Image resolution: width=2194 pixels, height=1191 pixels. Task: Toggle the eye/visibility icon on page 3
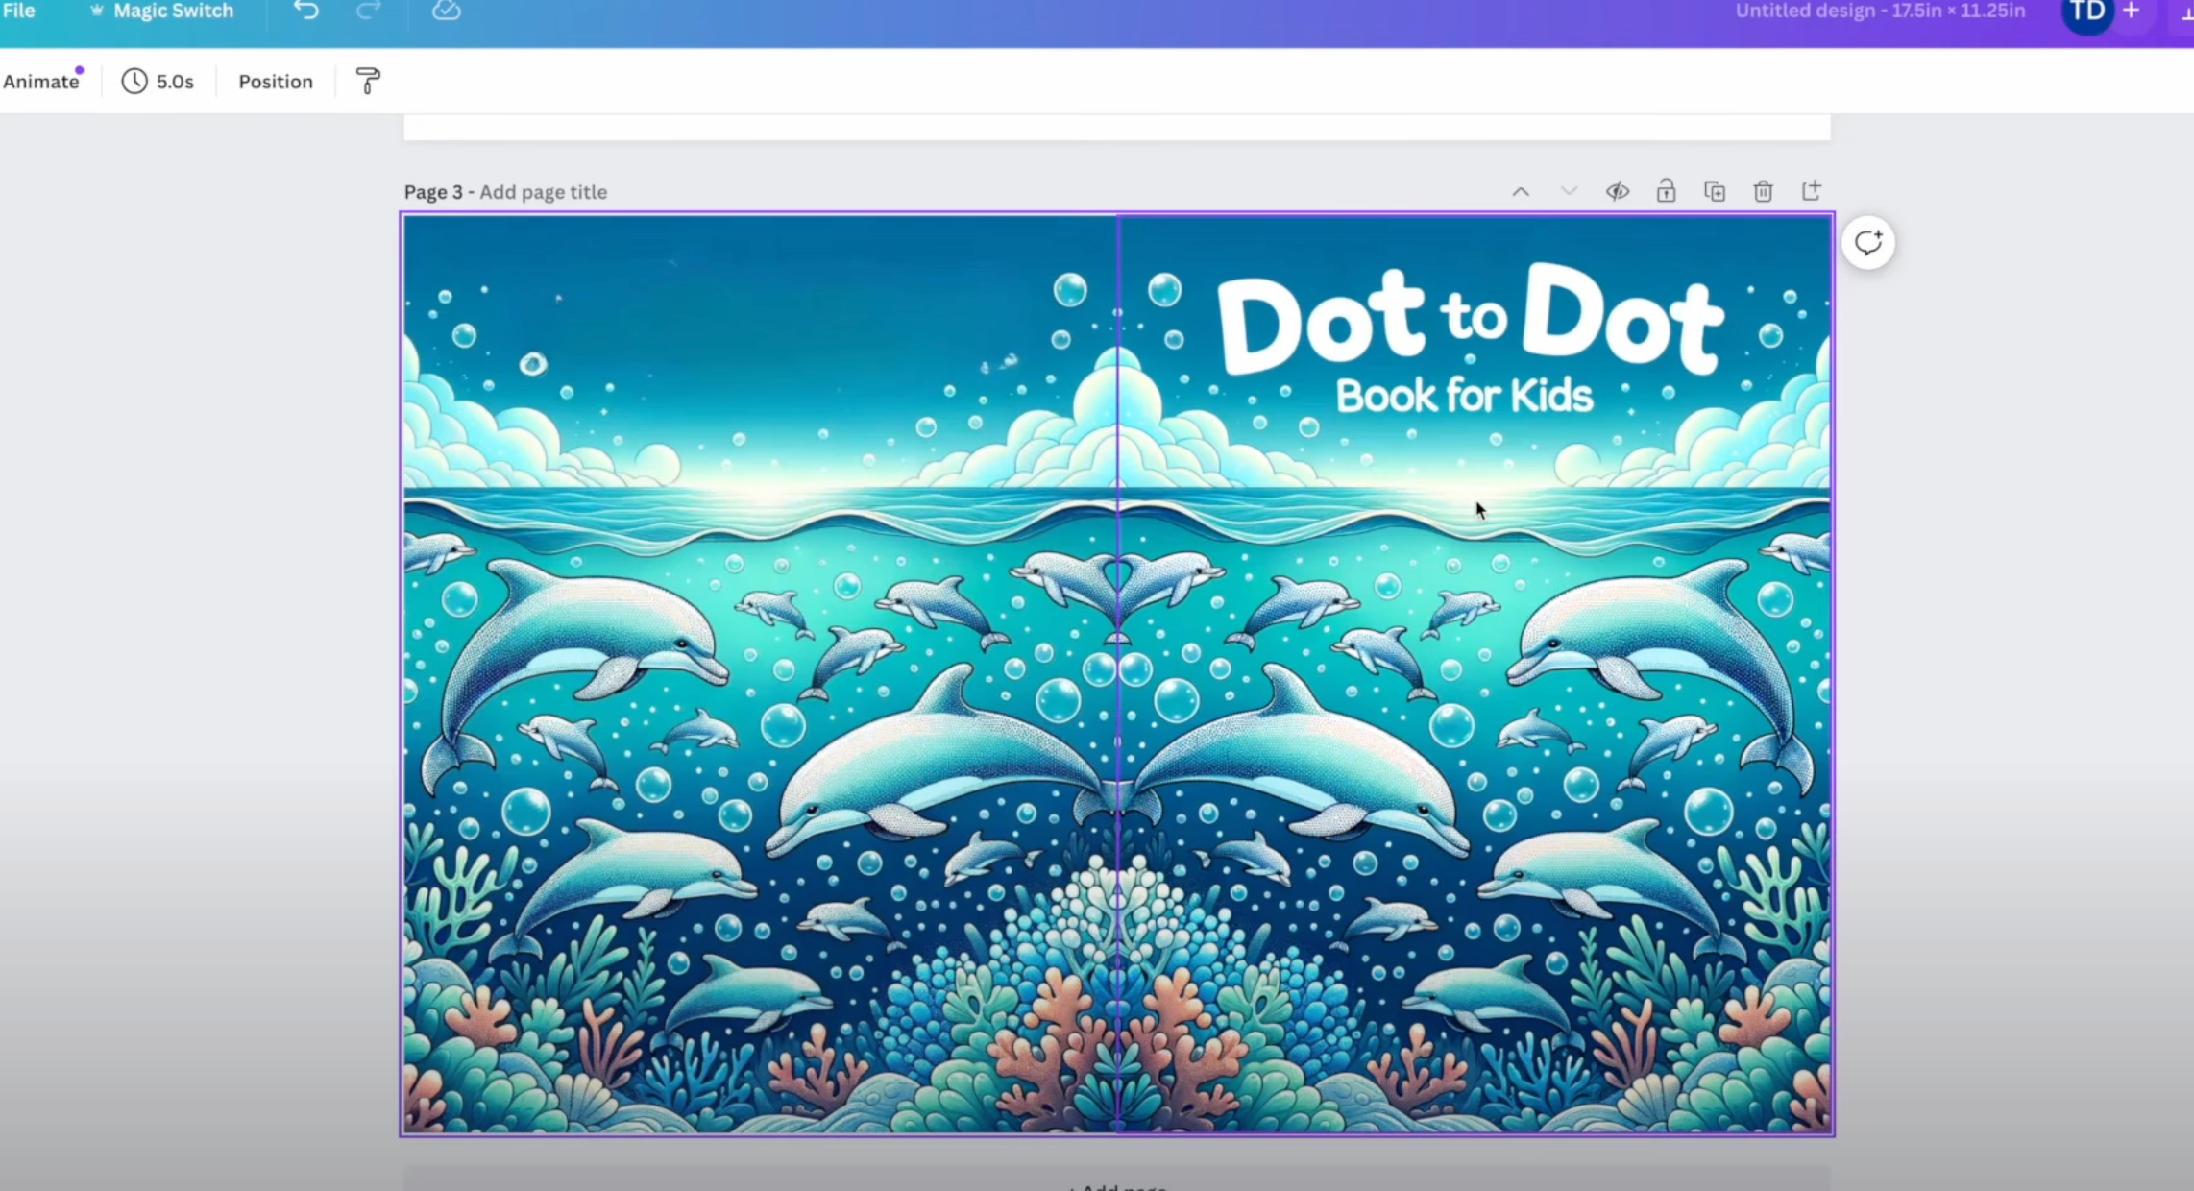[1616, 192]
